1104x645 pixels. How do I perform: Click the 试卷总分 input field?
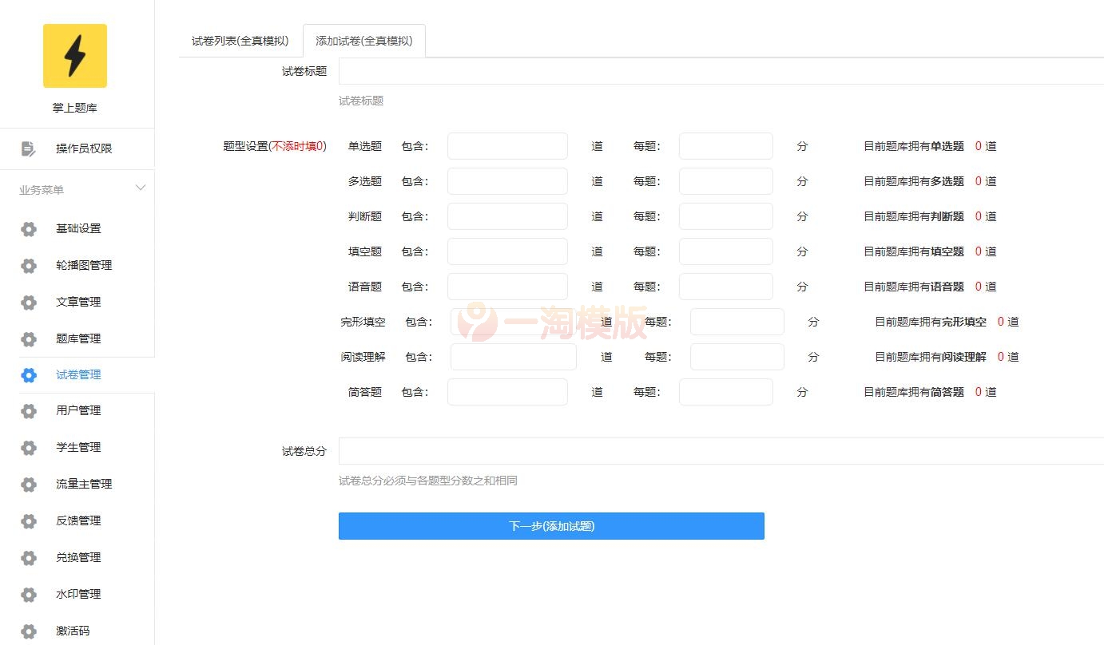(639, 450)
